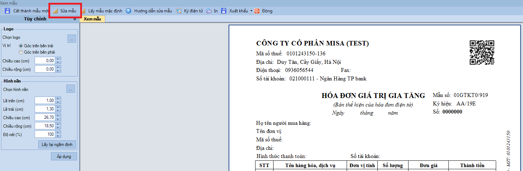This screenshot has width=523, height=171.
Task: Decrease the 'Lề trái (cm)' value
Action: pyautogui.click(x=58, y=111)
